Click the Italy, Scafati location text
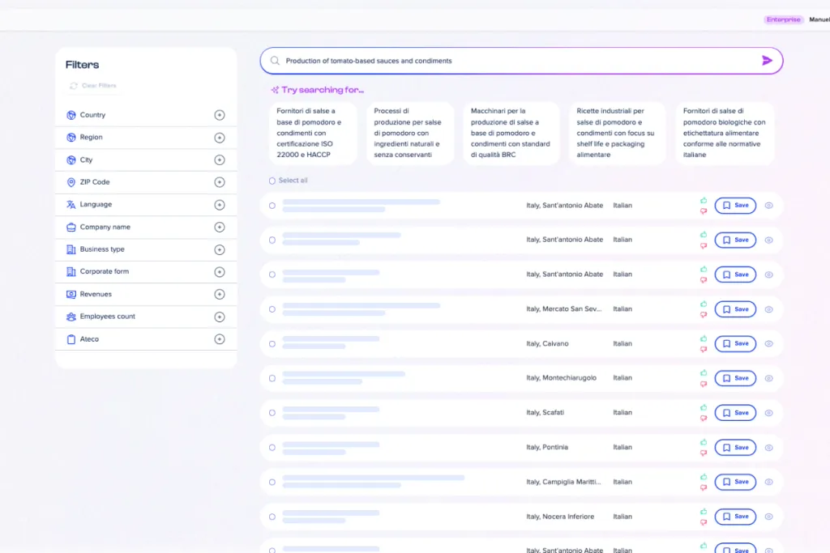Image resolution: width=830 pixels, height=553 pixels. coord(545,412)
